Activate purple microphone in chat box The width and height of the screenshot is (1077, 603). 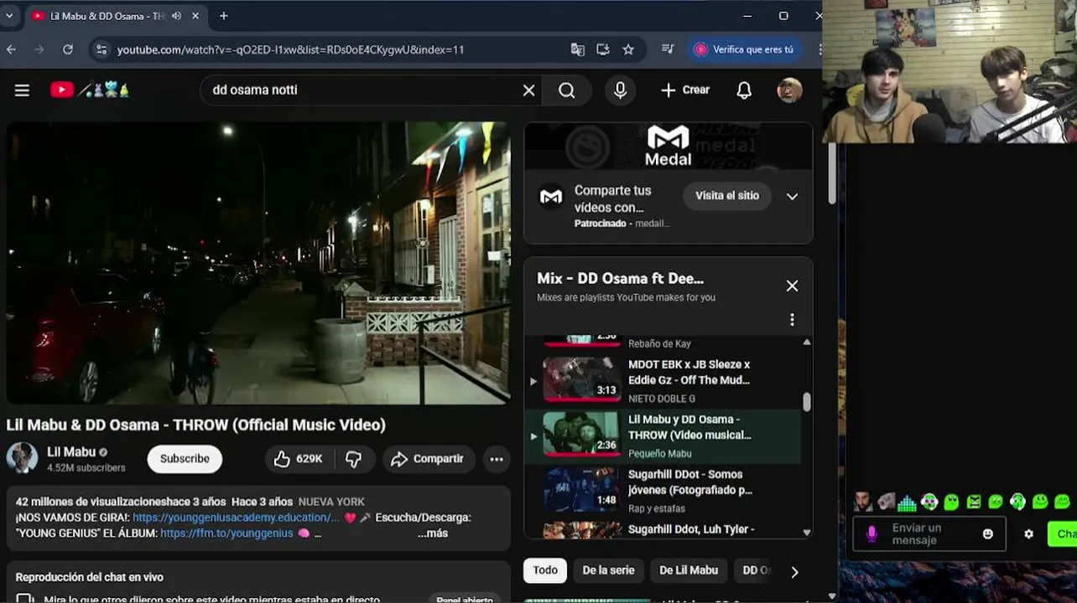point(871,534)
